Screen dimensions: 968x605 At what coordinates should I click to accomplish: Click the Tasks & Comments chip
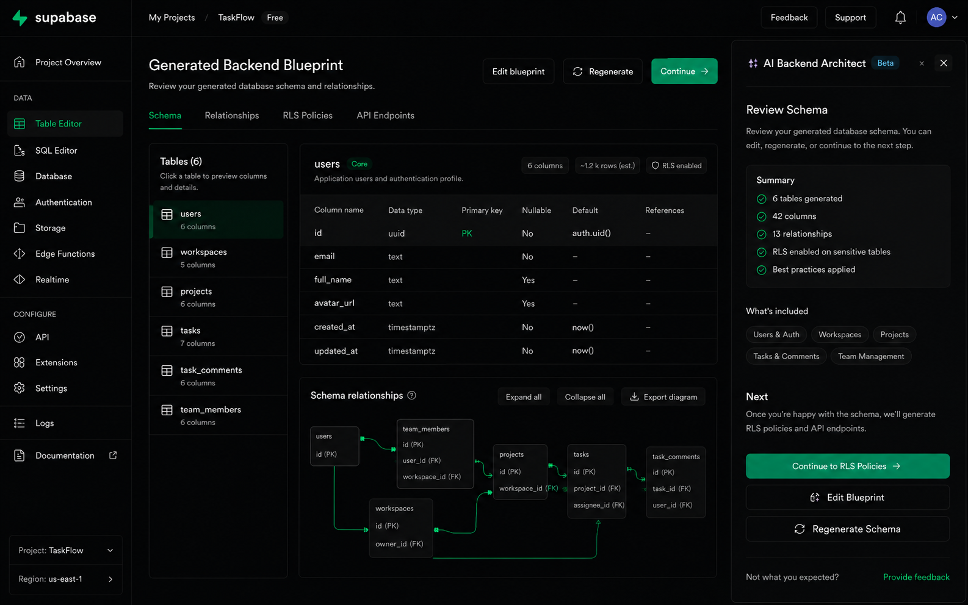tap(786, 356)
